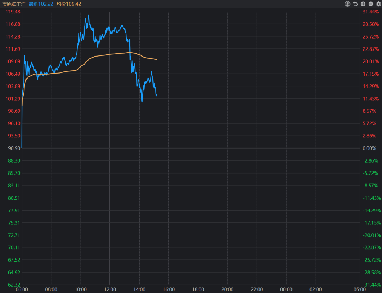382x293 pixels.
Task: Click the 18:00 time axis label
Action: pos(198,289)
